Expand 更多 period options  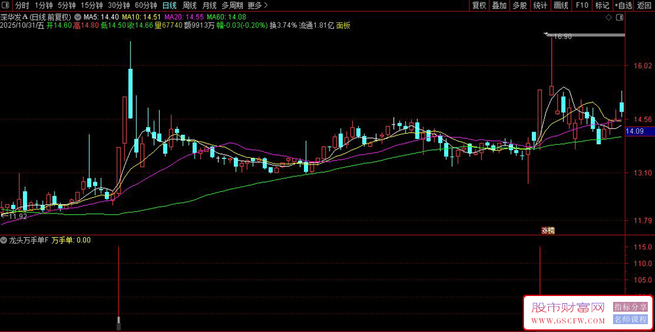tap(257, 5)
